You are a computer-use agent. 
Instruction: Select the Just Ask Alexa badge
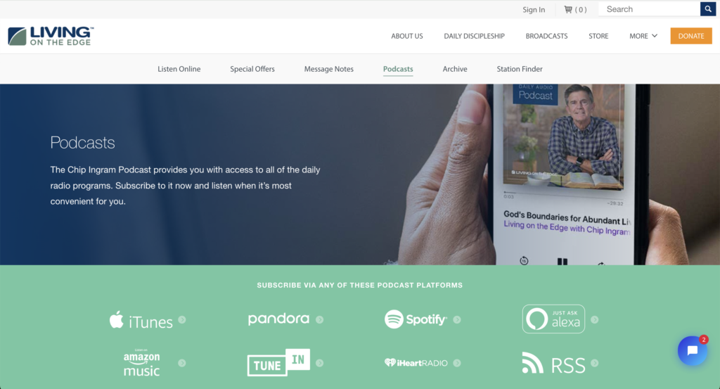(553, 319)
